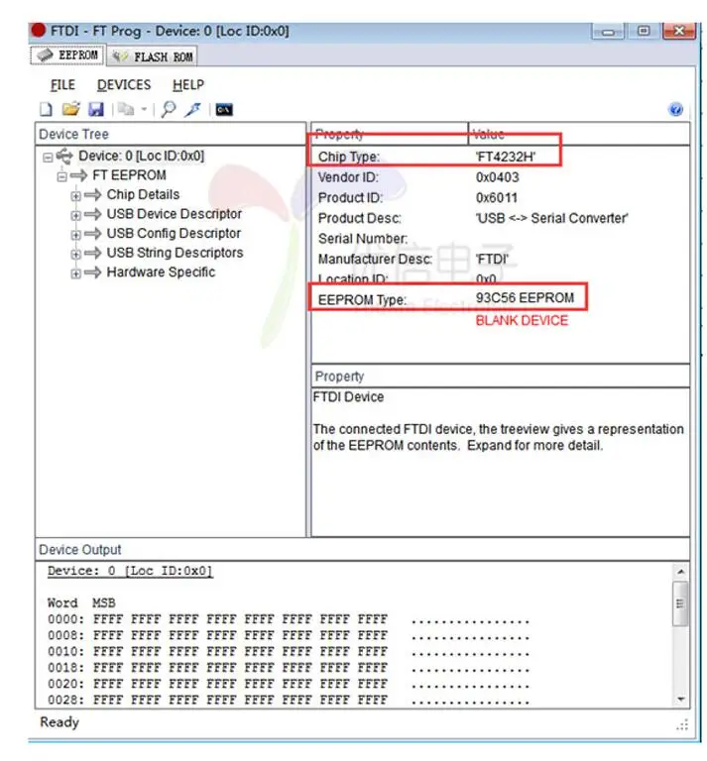The image size is (707, 761).
Task: Expand the Hardware Specific node
Action: click(x=76, y=273)
